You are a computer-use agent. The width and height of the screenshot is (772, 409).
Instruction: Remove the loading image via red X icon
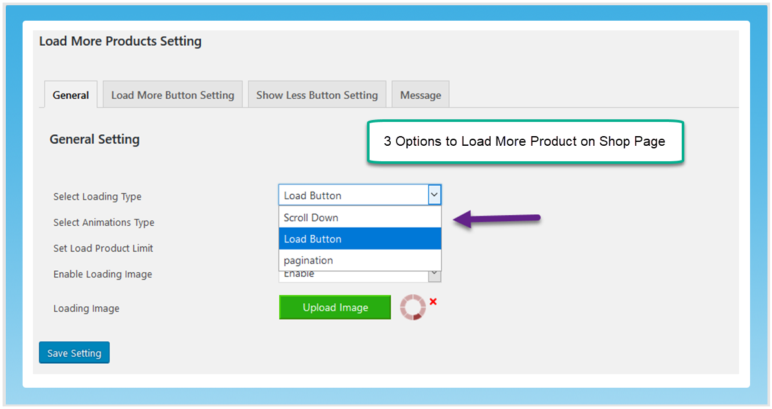coord(433,301)
